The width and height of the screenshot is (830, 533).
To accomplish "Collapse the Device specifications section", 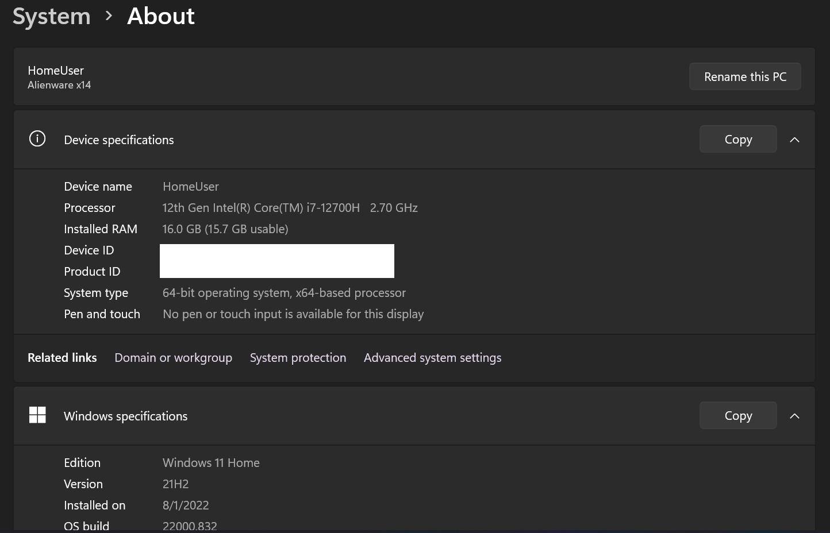I will (794, 139).
